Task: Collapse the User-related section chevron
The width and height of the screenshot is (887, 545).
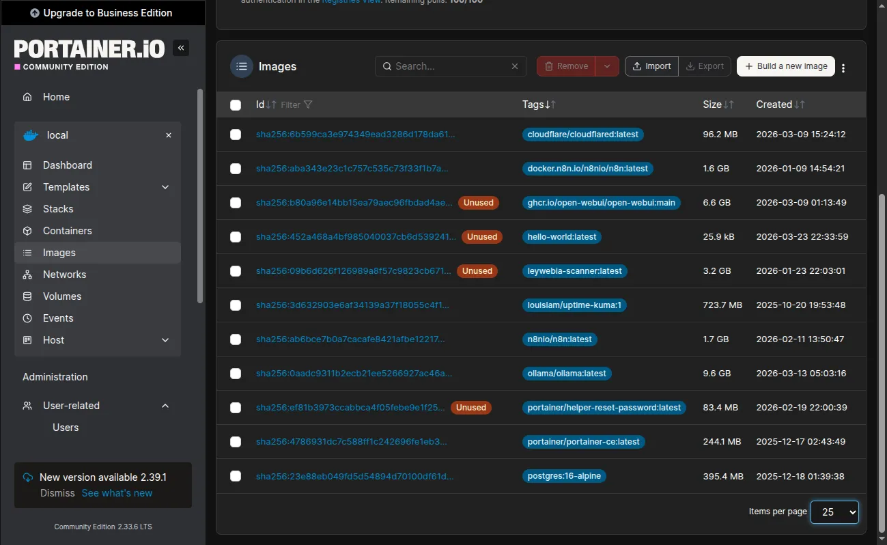Action: (165, 406)
